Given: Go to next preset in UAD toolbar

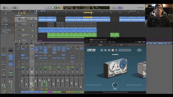Looking at the screenshot, I should pyautogui.click(x=88, y=45).
